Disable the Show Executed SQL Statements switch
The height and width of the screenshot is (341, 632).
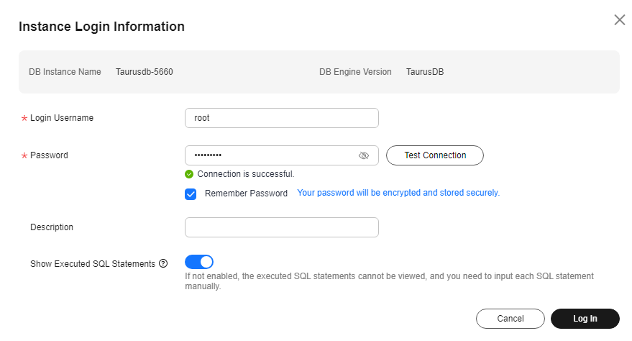point(199,262)
